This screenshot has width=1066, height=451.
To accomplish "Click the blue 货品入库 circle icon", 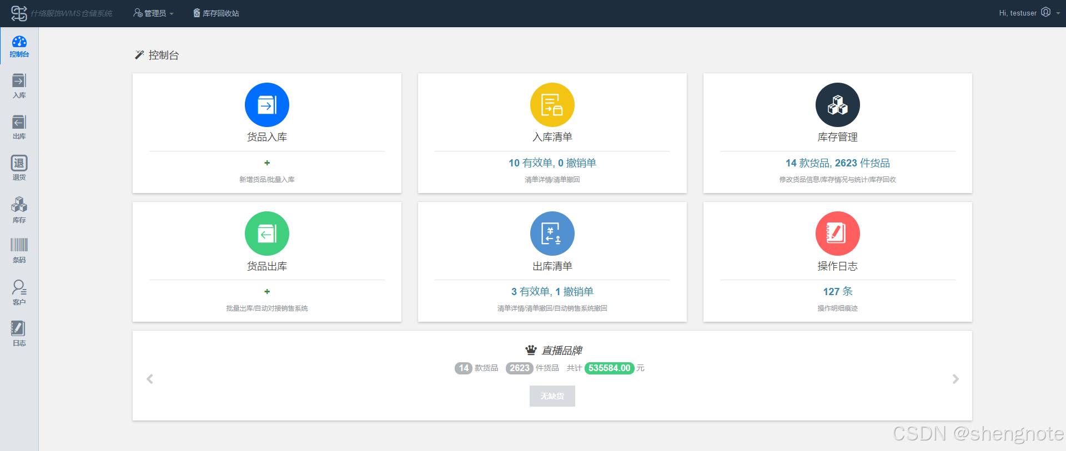I will (266, 105).
